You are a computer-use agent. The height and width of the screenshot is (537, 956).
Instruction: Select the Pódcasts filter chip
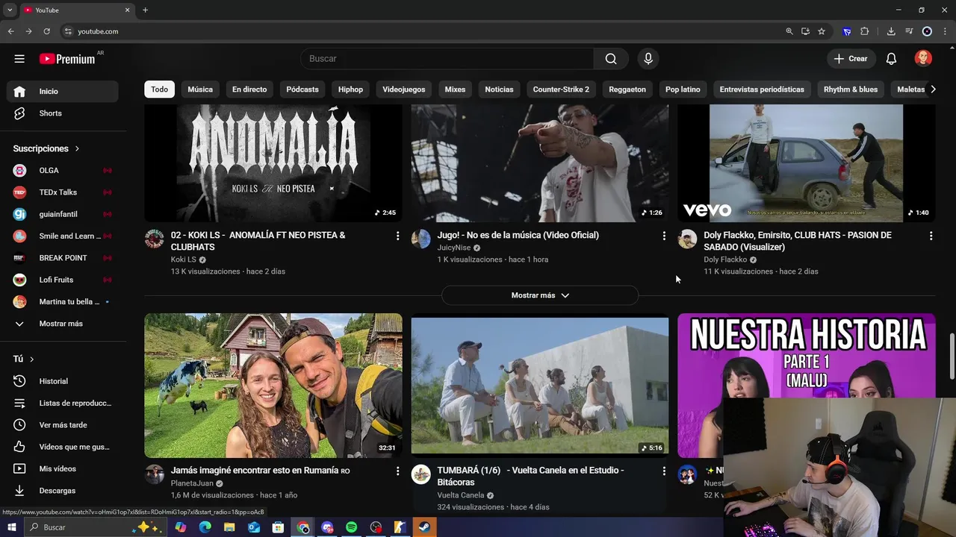(x=302, y=89)
